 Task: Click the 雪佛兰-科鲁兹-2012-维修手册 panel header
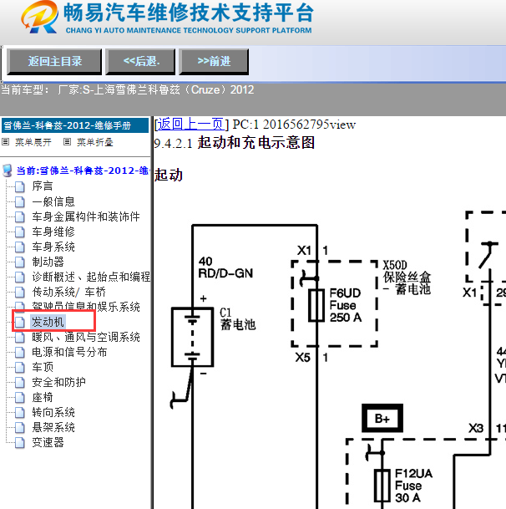(x=75, y=125)
